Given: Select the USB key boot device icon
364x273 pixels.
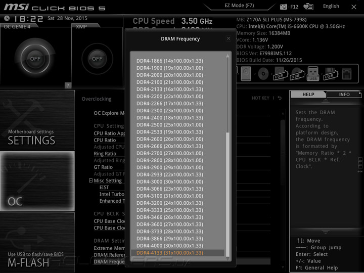Looking at the screenshot, I should click(313, 74).
